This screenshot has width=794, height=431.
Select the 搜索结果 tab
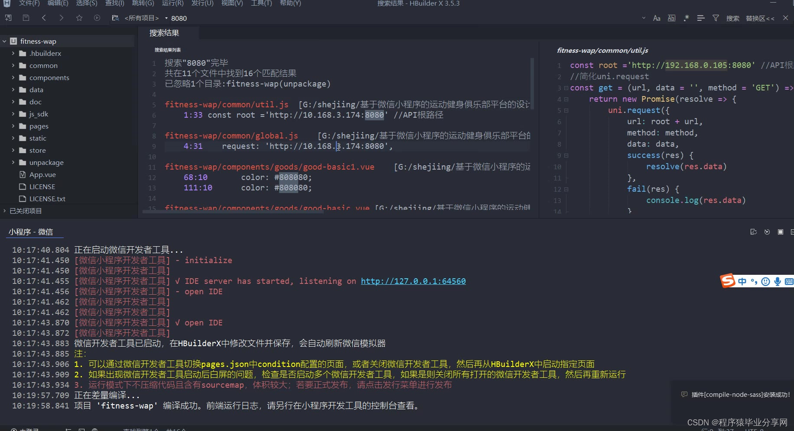coord(164,33)
